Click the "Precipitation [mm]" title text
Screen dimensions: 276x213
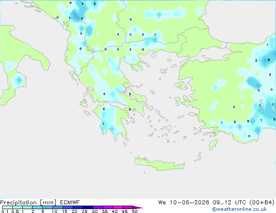click(28, 203)
